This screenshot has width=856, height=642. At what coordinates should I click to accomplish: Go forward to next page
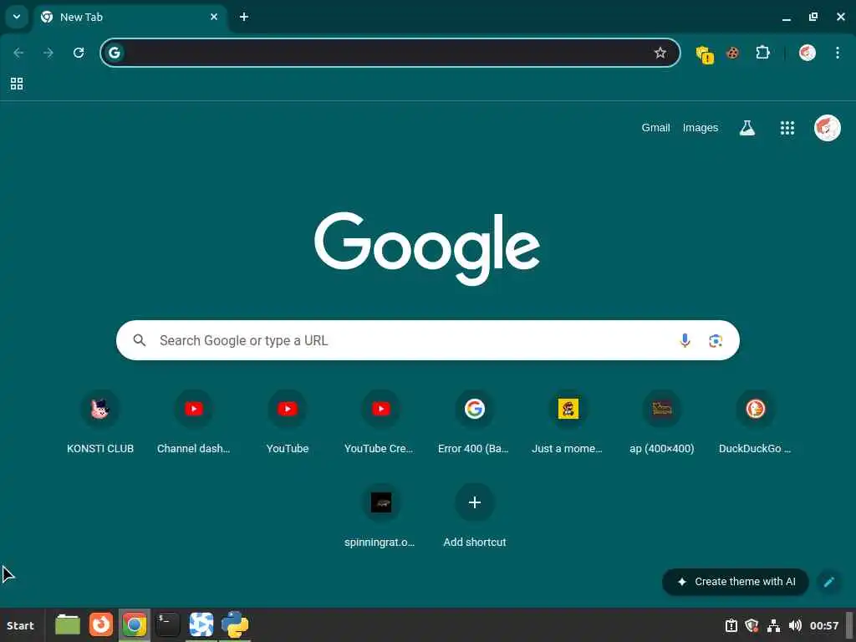48,53
